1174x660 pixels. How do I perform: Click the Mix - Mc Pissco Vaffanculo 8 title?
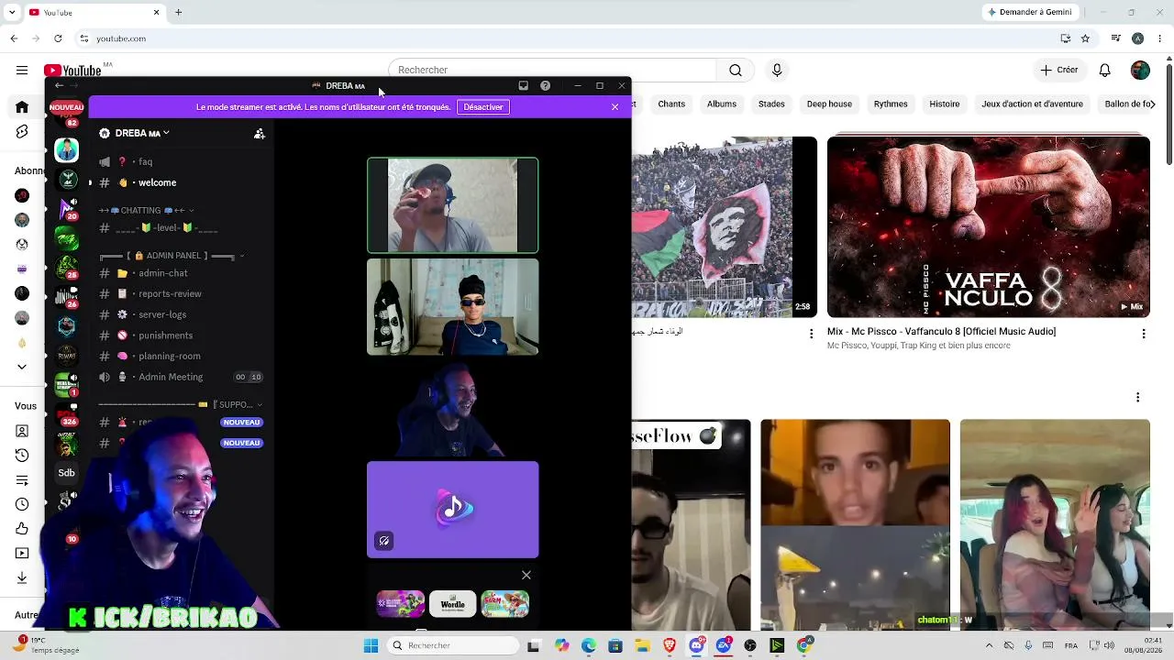941,332
